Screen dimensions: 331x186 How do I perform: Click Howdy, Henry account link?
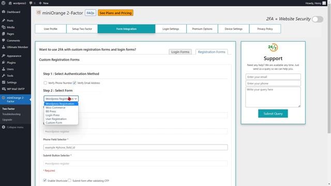tap(315, 3)
